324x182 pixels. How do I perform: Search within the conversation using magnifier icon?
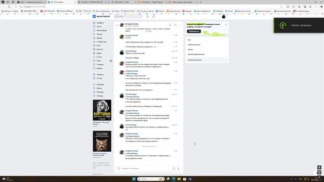(175, 25)
